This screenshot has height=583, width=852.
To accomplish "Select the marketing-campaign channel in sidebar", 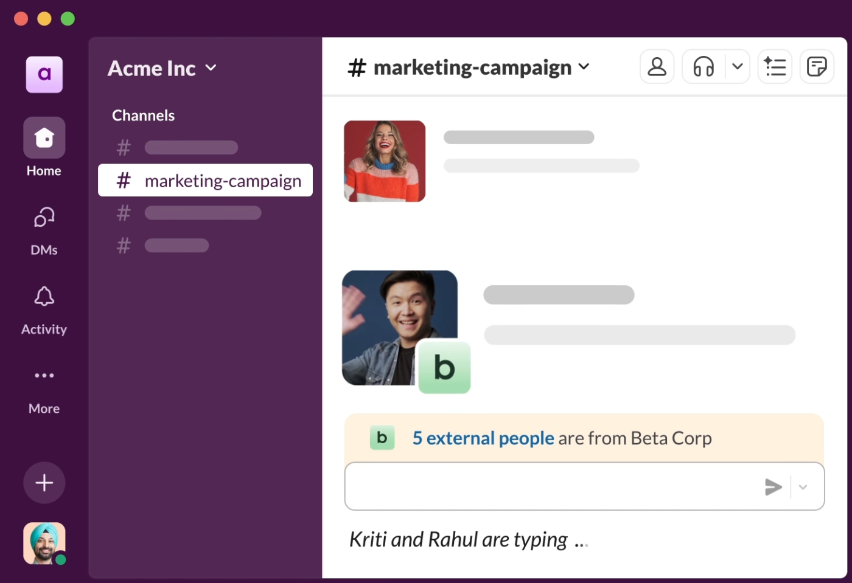I will click(x=205, y=181).
